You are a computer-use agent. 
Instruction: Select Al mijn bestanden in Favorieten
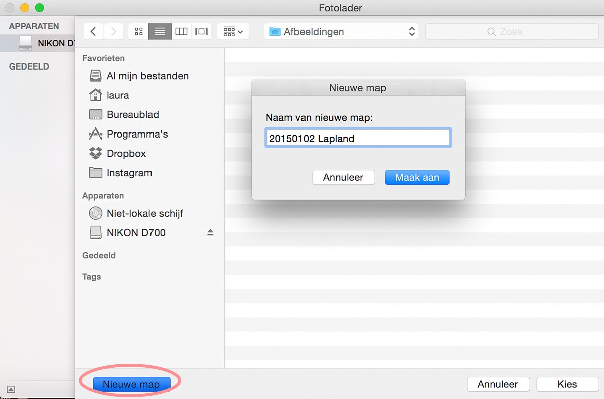[x=147, y=76]
